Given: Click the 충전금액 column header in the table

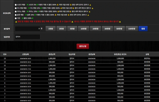Looking at the screenshot, I should point(52,54).
